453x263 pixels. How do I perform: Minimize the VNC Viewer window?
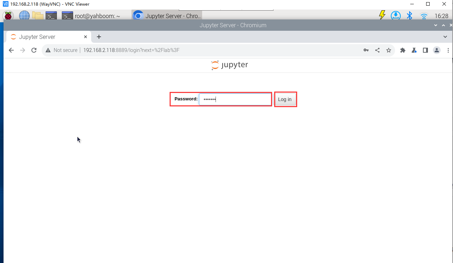pyautogui.click(x=411, y=4)
